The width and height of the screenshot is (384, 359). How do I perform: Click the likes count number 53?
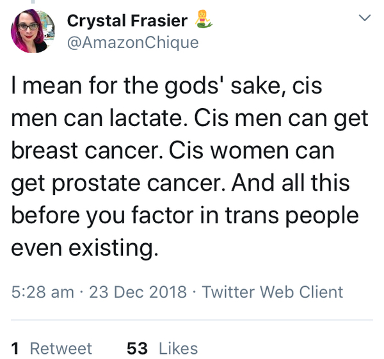click(137, 348)
